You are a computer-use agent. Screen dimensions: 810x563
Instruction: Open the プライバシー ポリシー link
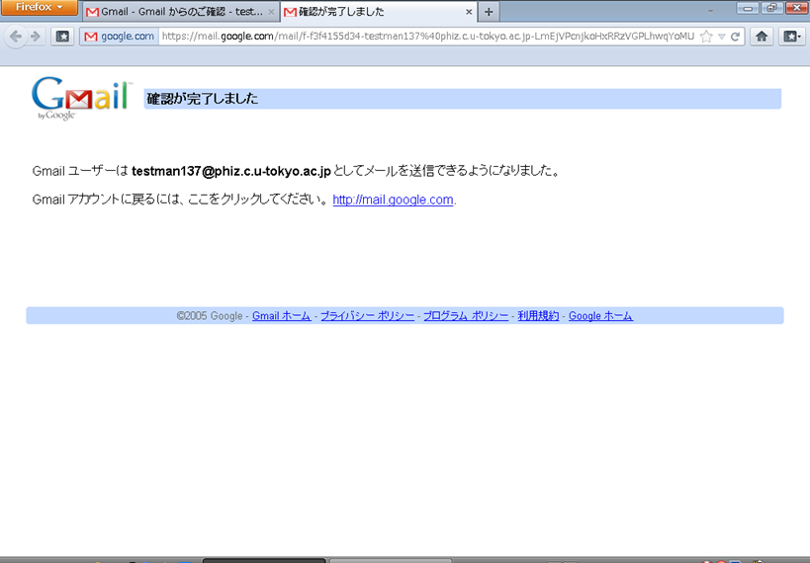pos(367,316)
